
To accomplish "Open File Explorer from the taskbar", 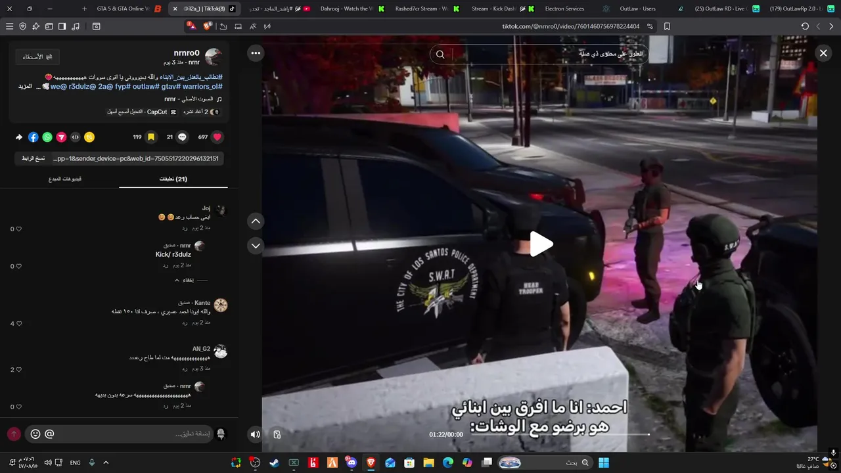I will point(428,463).
